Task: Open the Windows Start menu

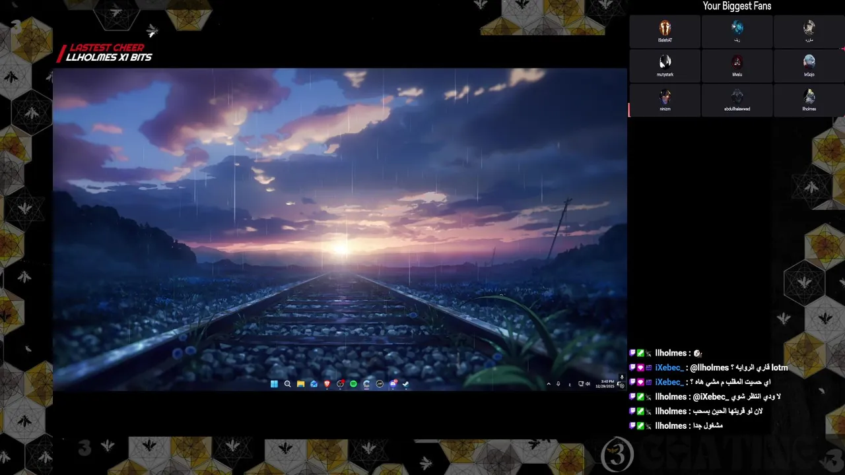Action: (274, 384)
